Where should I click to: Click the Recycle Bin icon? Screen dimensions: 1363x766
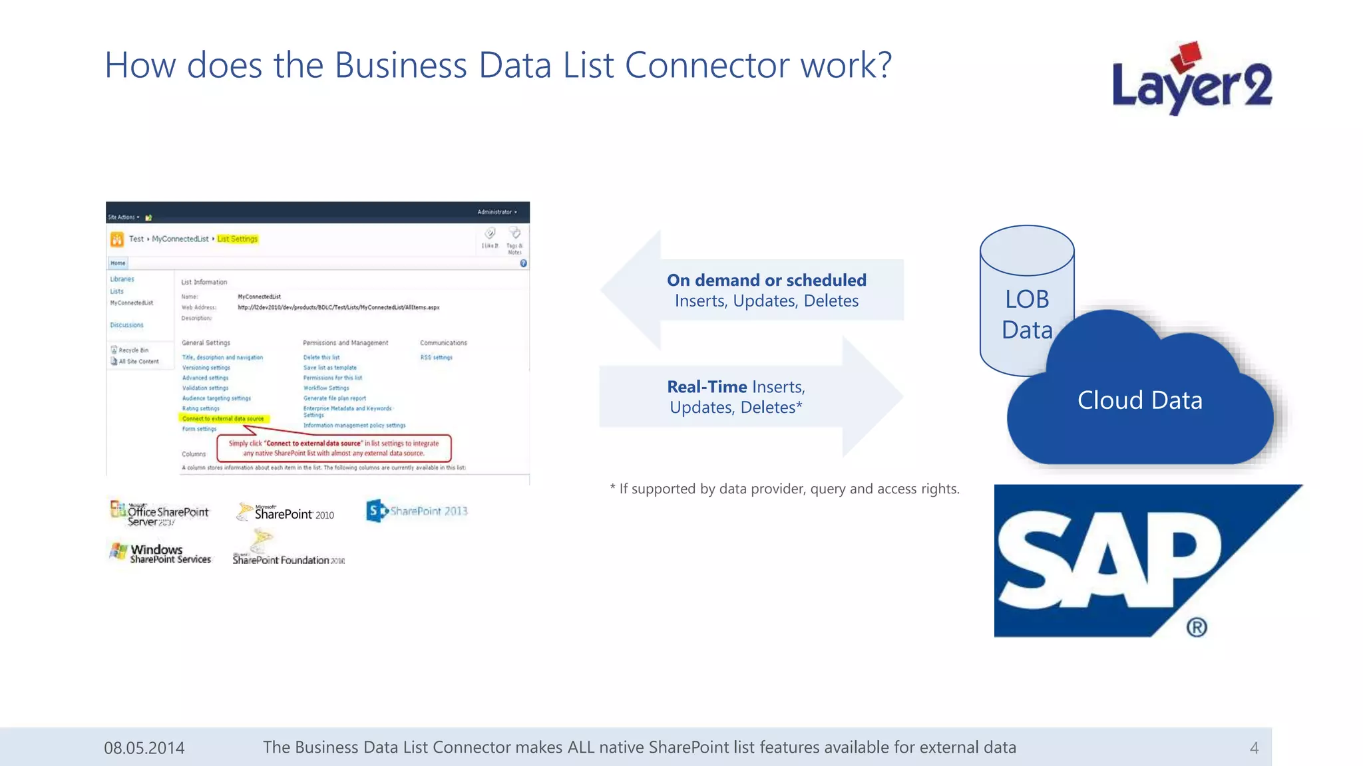pos(114,350)
